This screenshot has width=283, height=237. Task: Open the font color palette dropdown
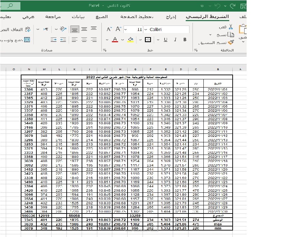click(107, 40)
